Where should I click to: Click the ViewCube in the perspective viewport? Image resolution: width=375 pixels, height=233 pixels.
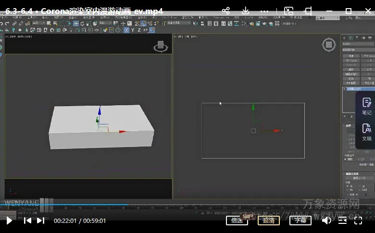161,47
